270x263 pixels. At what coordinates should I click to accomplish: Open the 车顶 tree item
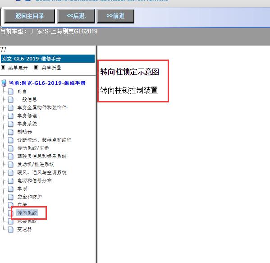22,189
